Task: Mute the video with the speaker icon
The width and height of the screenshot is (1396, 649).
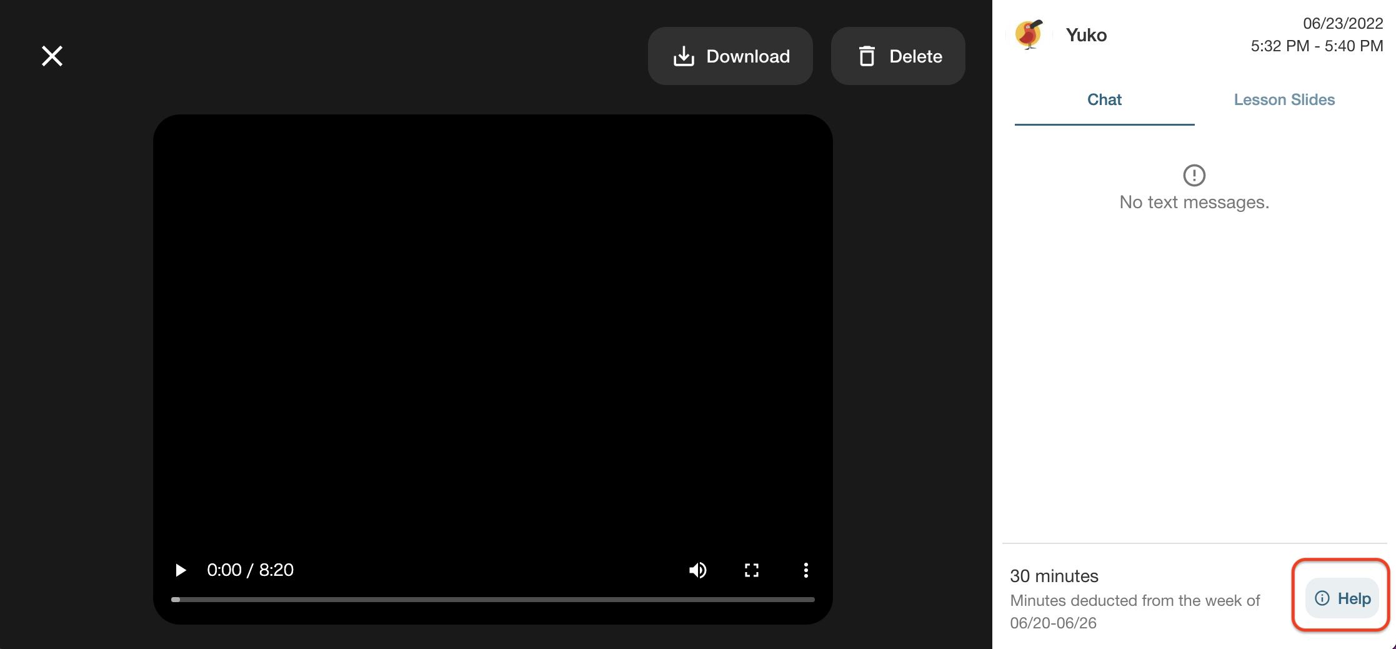Action: coord(697,570)
